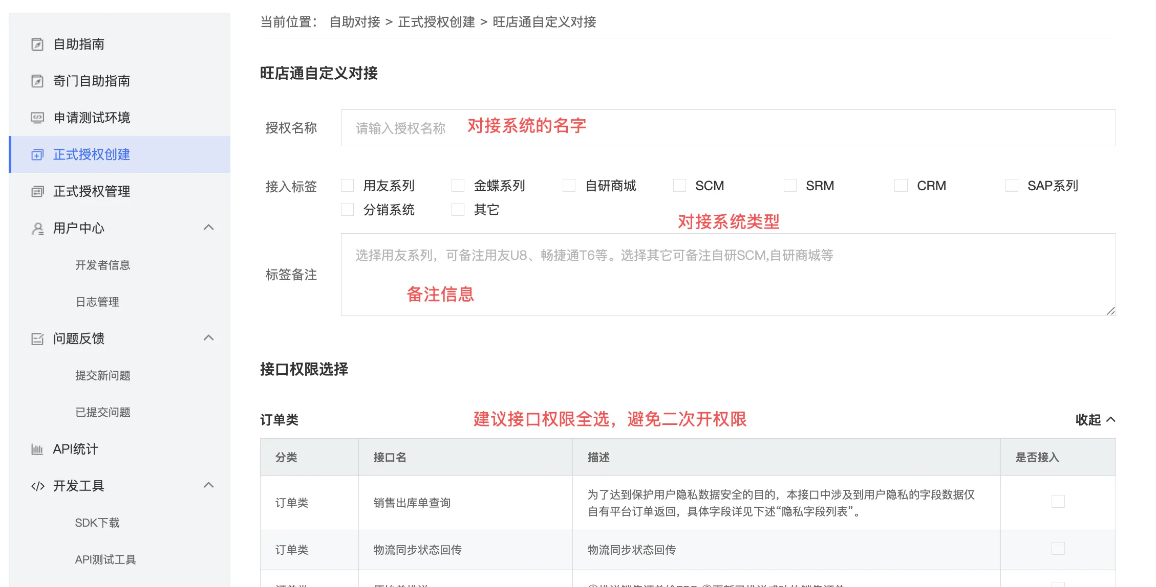Tick the SAP系列 checkbox
This screenshot has height=587, width=1156.
point(1012,186)
